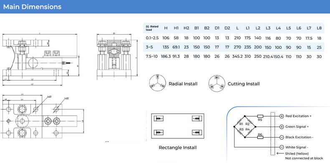Click the B1 column header
330x163 pixels.
196,28
